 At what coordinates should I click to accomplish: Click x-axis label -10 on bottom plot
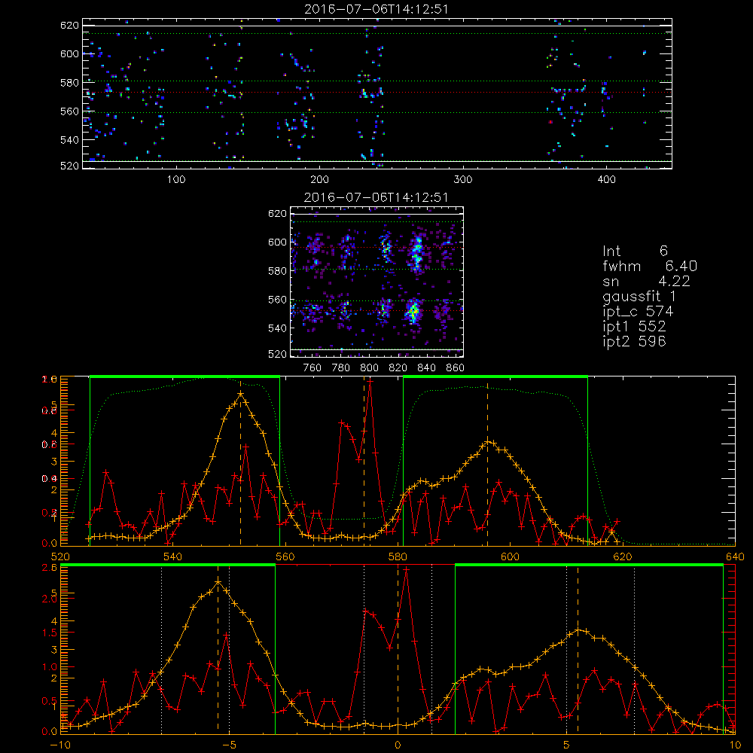pos(60,745)
